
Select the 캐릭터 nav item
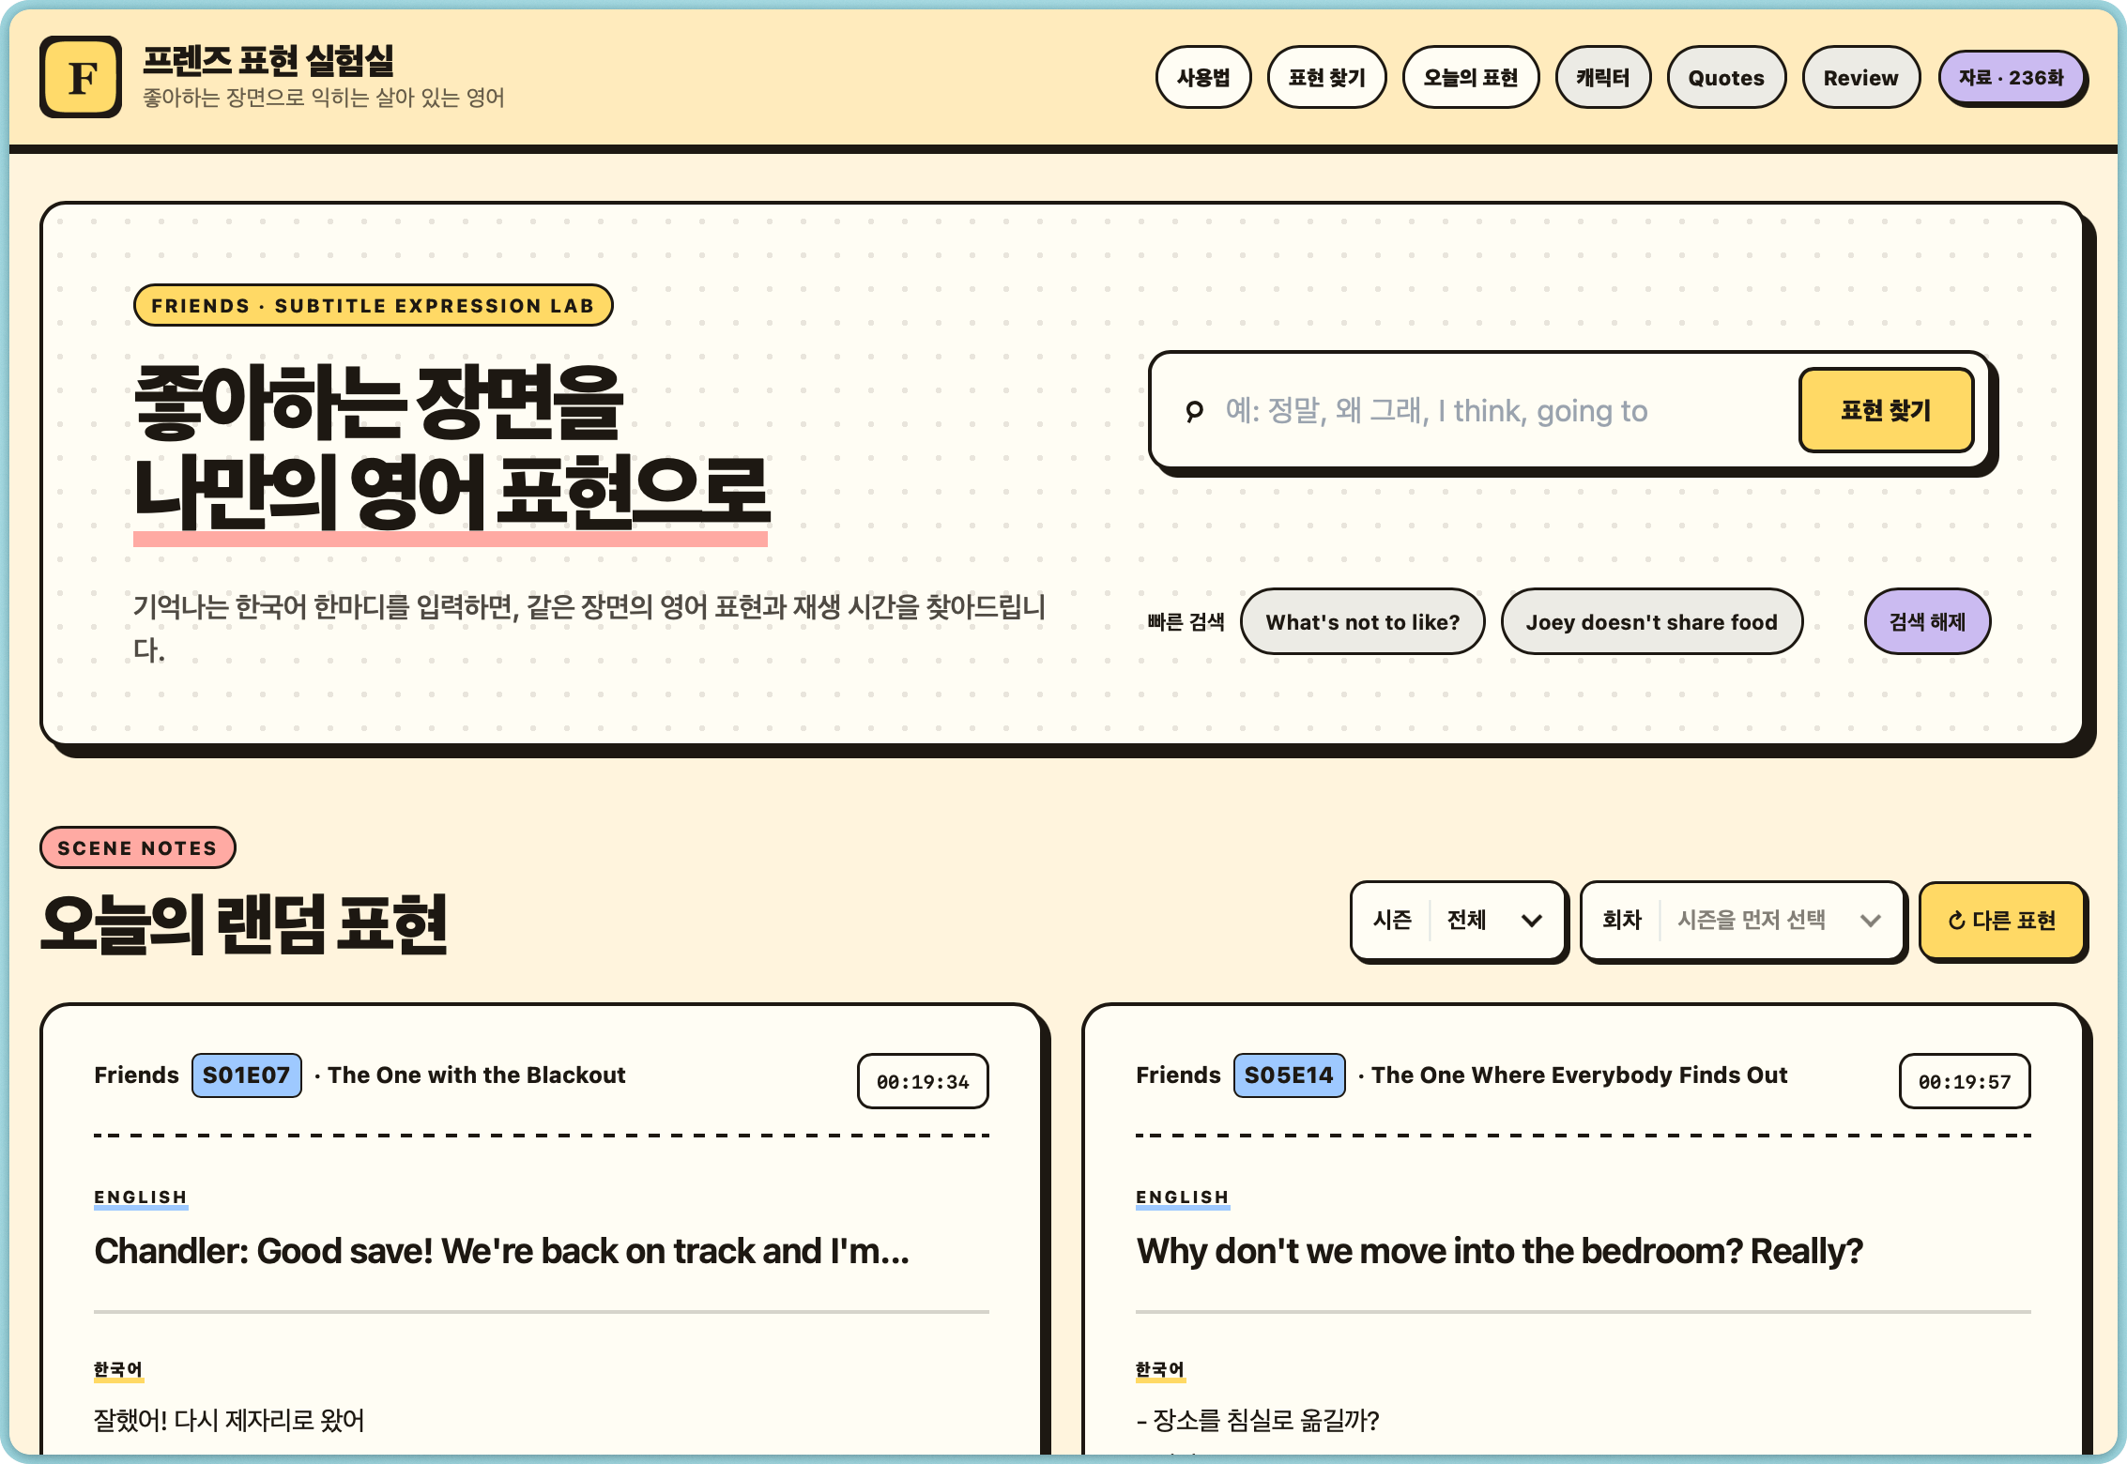click(1603, 77)
